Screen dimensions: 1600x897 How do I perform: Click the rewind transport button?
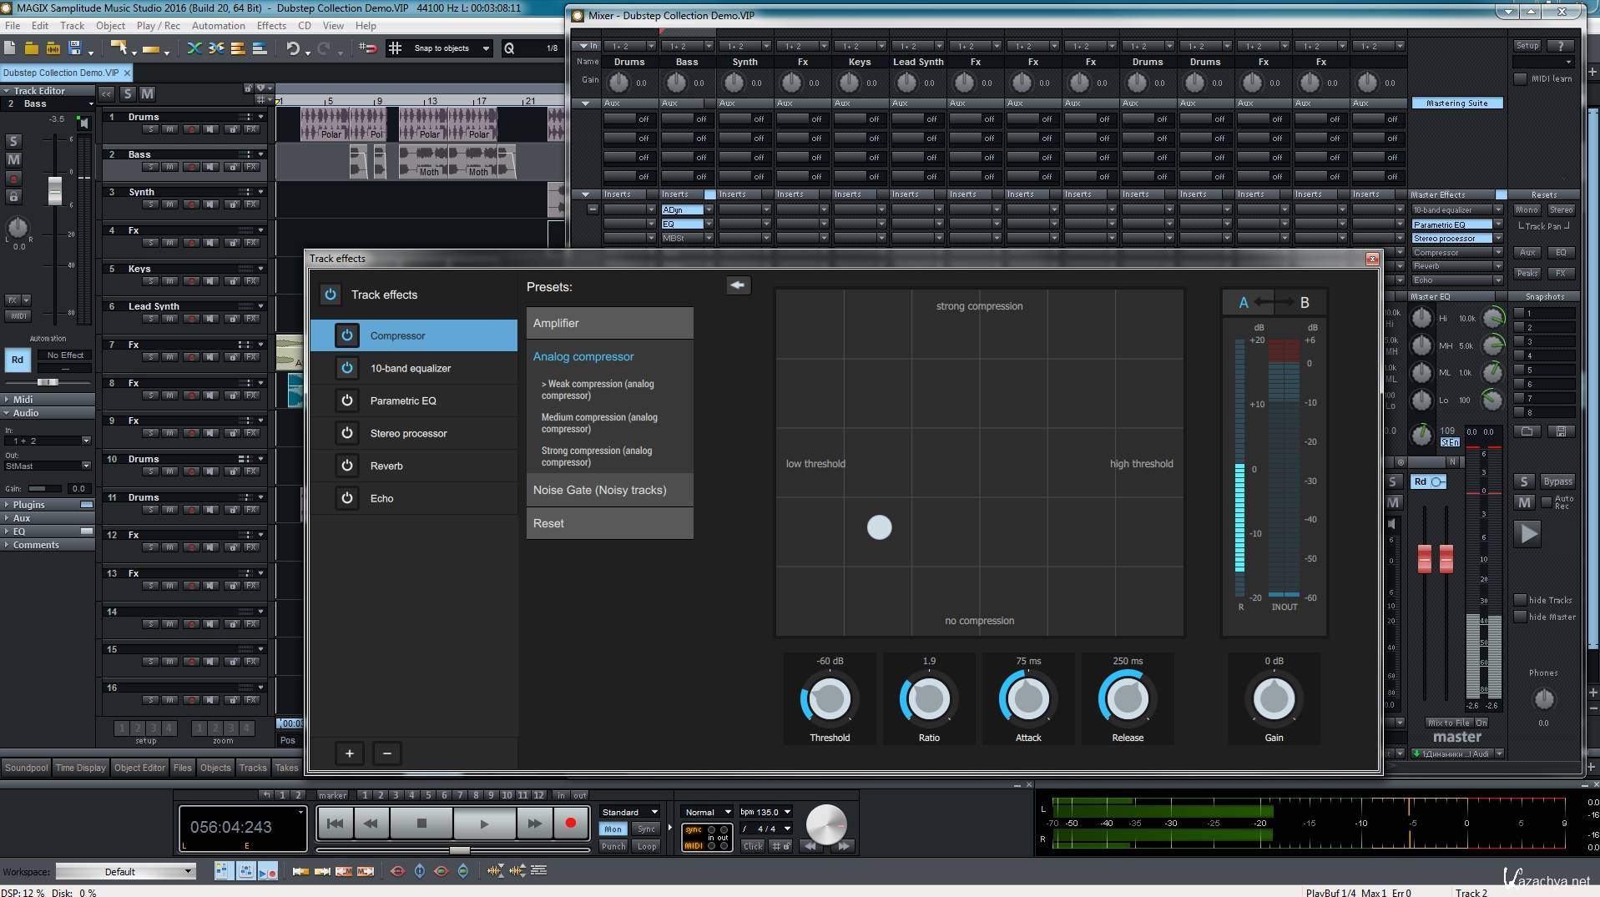point(371,824)
